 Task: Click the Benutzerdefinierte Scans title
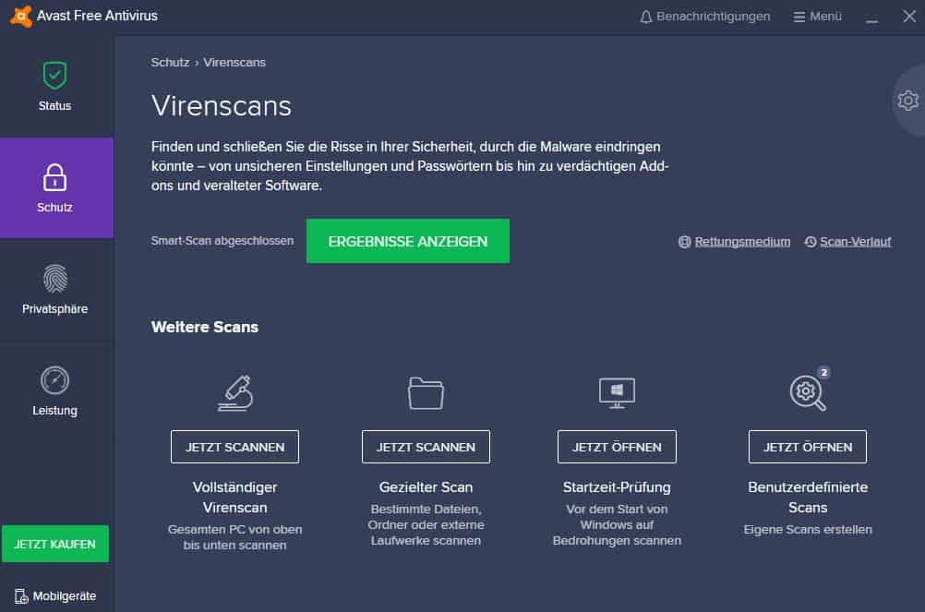click(x=808, y=497)
